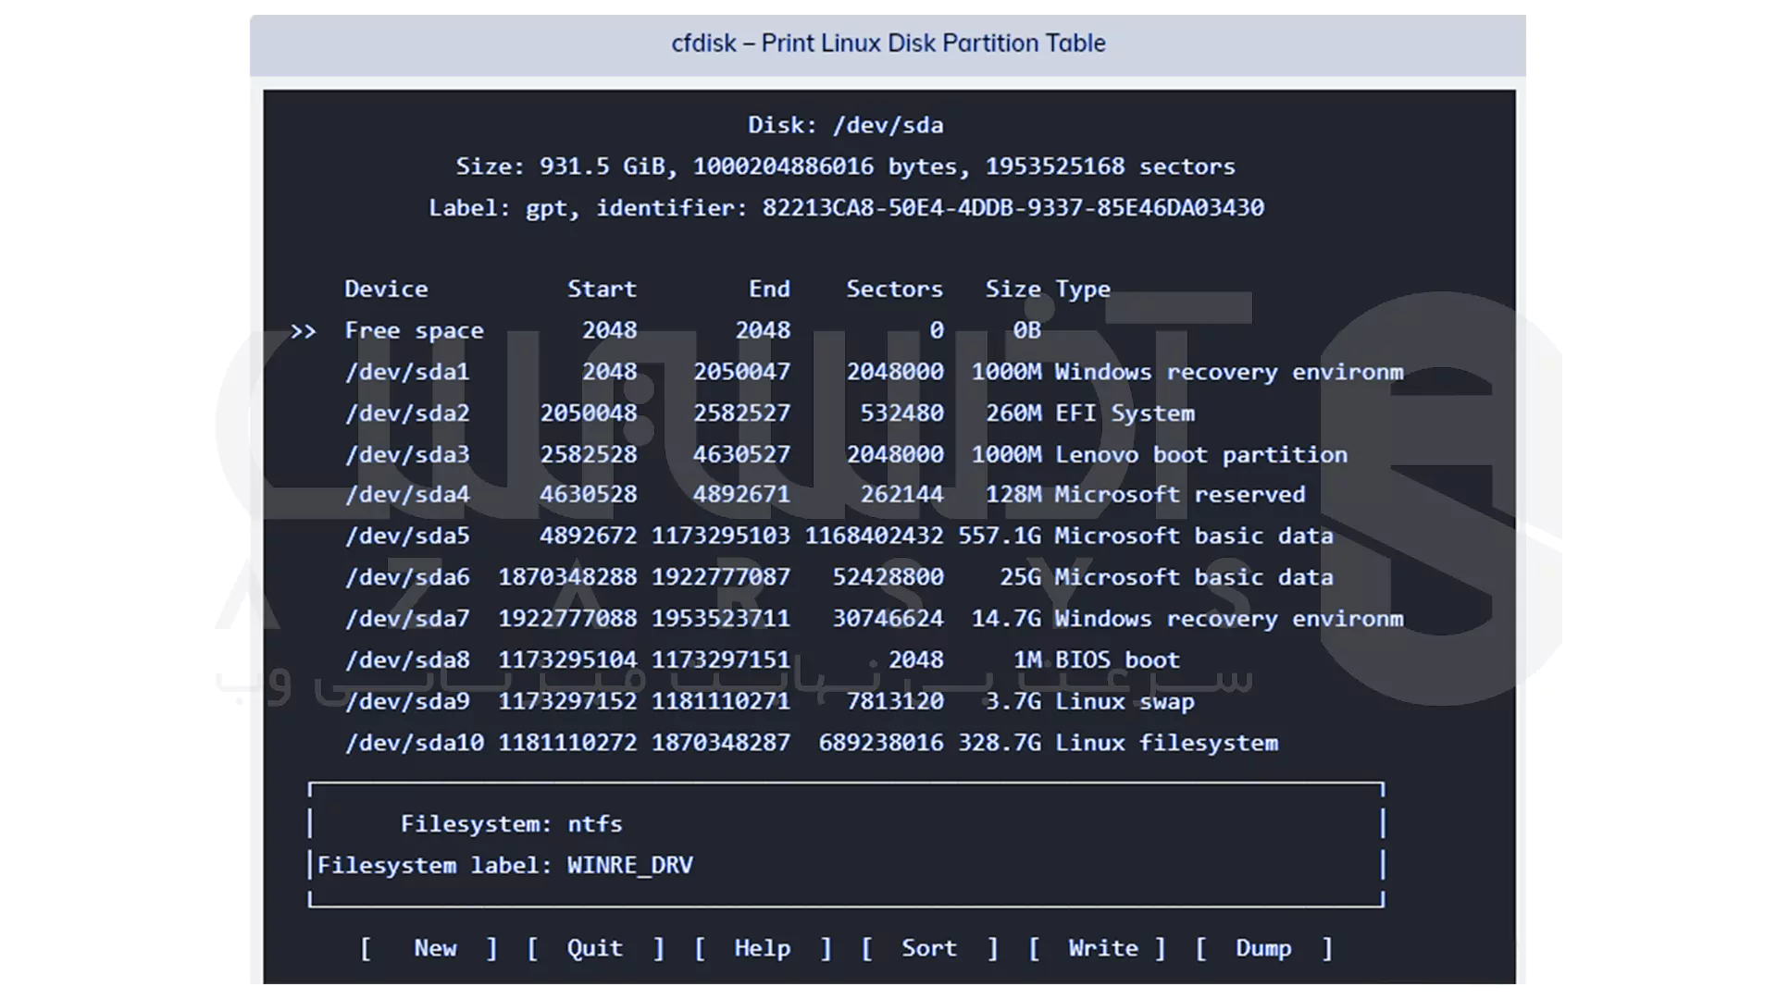Select the /dev/sda6 partition row
Image resolution: width=1777 pixels, height=999 pixels.
point(839,577)
